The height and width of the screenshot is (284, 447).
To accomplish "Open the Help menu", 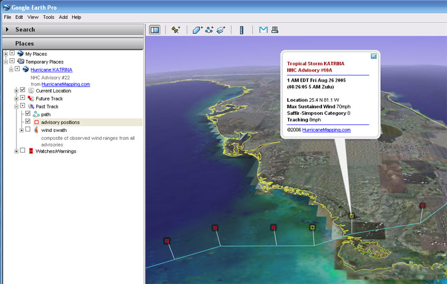I will click(x=76, y=17).
